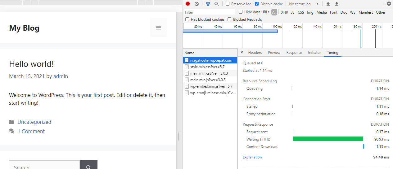Uncheck Disable cache checkbox
Image resolution: width=393 pixels, height=169 pixels.
257,4
